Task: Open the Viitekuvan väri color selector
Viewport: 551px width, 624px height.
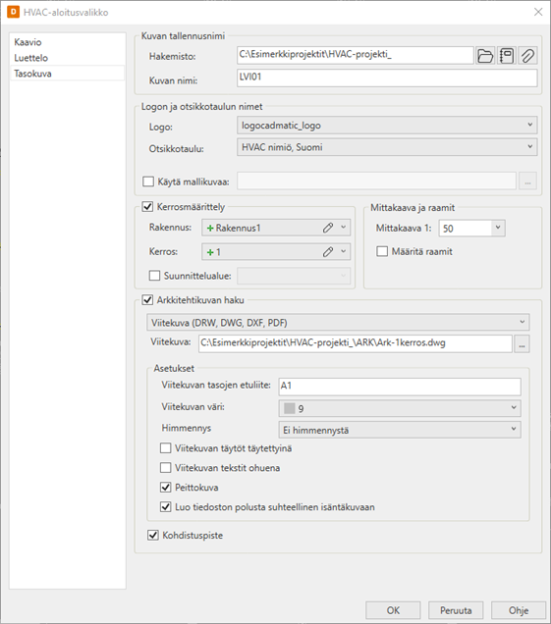Action: coord(400,408)
